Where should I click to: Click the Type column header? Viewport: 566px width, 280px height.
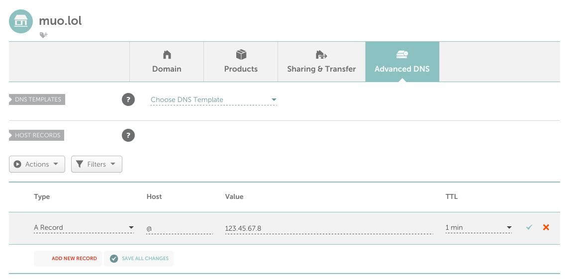pyautogui.click(x=42, y=196)
